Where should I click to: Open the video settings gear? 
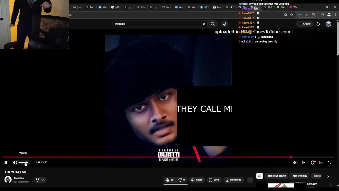pos(313,163)
